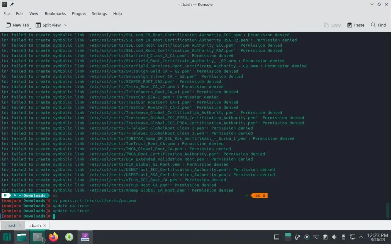The width and height of the screenshot is (391, 244).
Task: Expand hidden system tray icons arrow
Action: click(361, 237)
